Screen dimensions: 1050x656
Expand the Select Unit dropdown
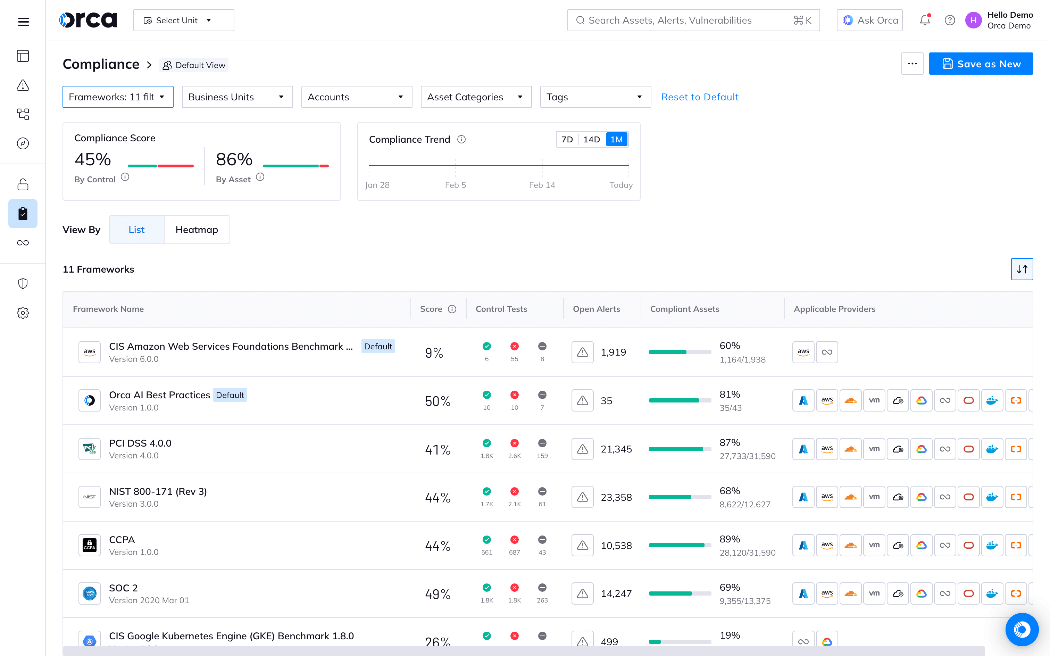pyautogui.click(x=183, y=20)
